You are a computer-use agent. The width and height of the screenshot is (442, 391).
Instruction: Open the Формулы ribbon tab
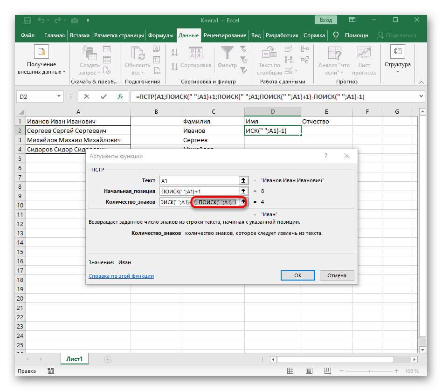(x=161, y=35)
